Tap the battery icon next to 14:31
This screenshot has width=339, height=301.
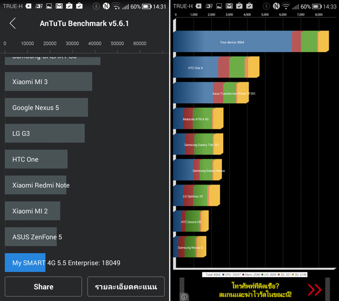147,6
